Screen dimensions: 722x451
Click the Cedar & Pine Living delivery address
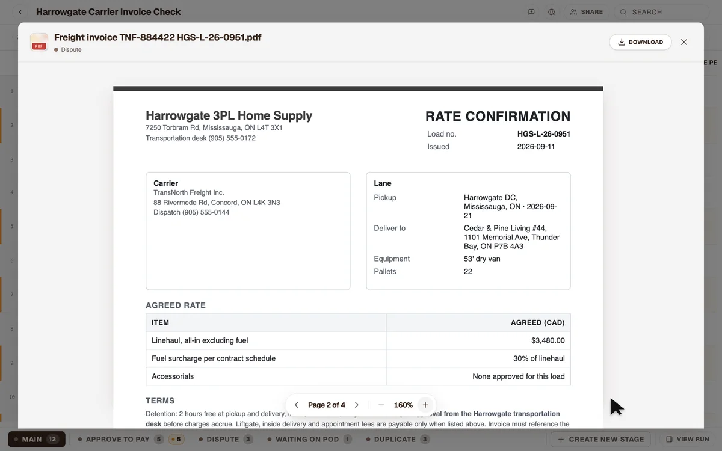(512, 238)
